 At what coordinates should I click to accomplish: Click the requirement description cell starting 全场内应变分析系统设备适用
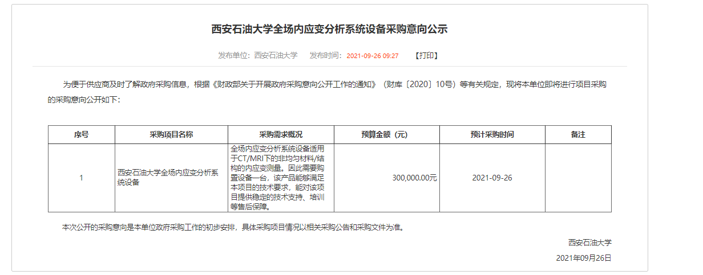281,178
